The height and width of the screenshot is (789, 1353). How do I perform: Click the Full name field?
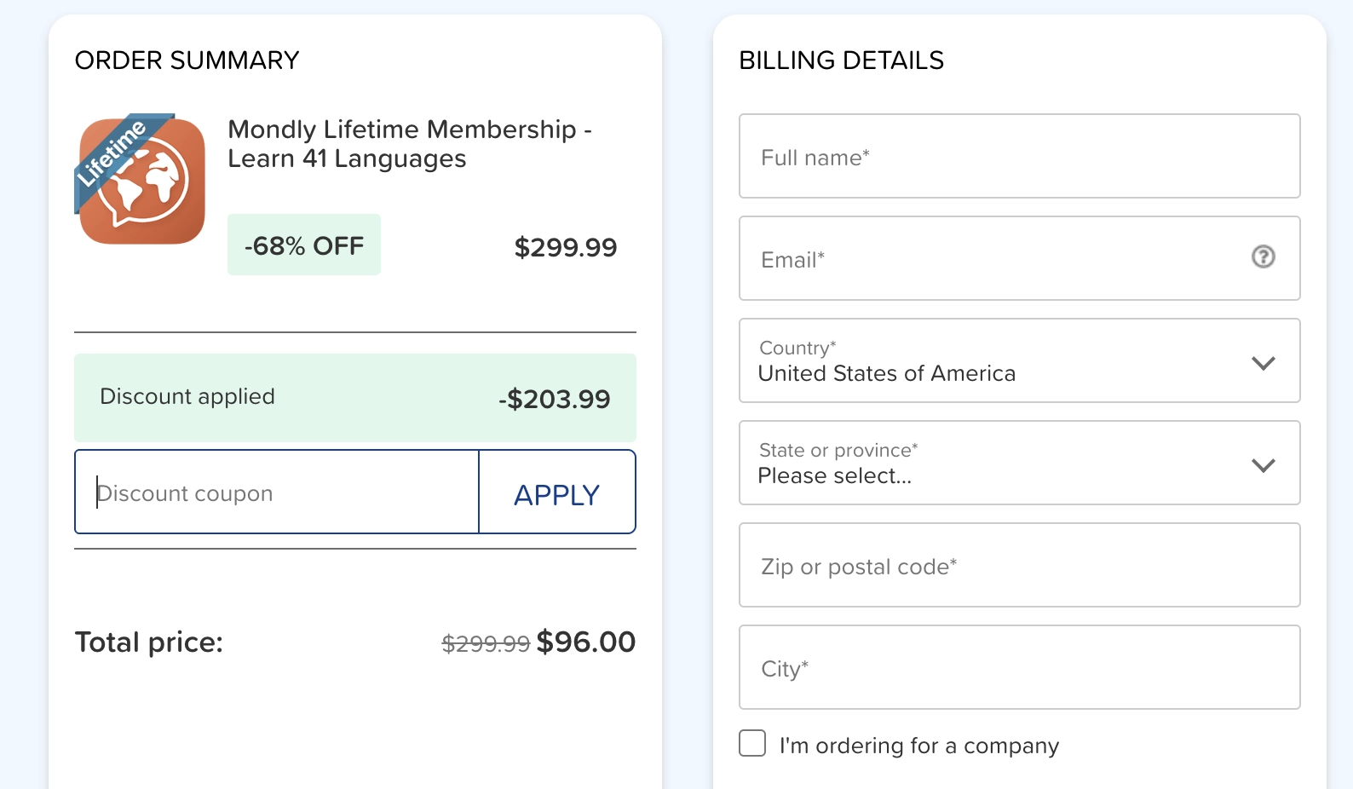pos(1019,156)
